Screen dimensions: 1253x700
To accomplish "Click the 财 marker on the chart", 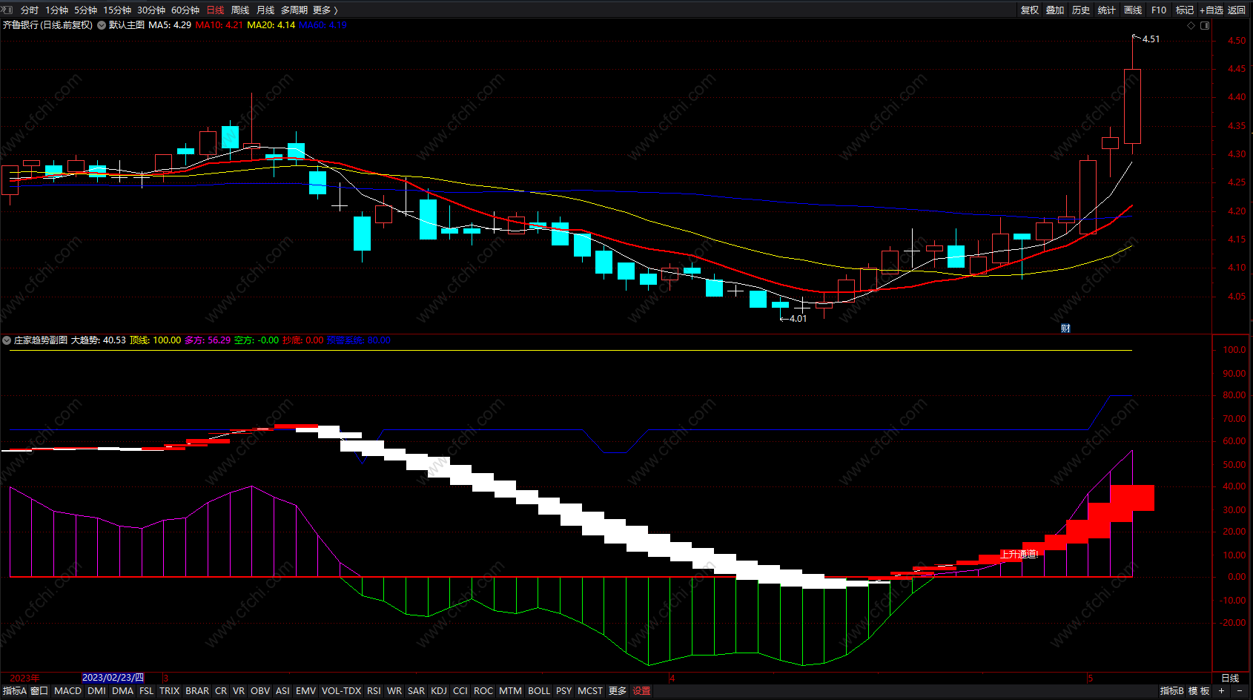I will click(1065, 328).
